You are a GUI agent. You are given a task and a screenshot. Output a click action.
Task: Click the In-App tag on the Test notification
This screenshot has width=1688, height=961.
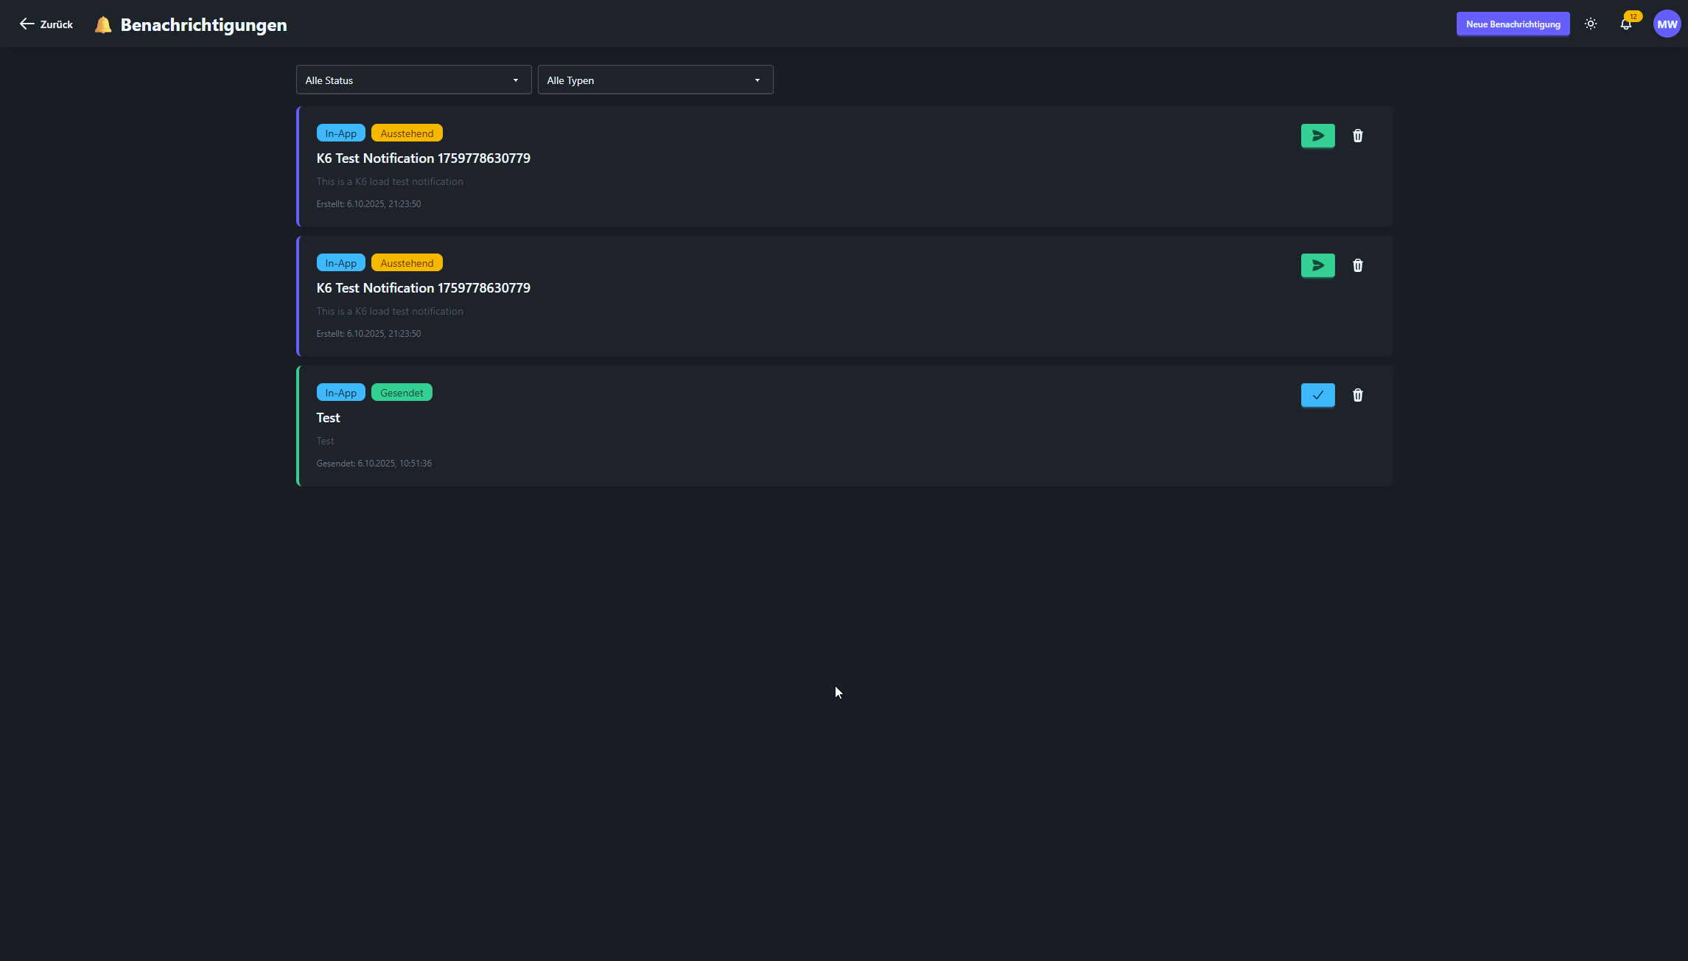340,393
